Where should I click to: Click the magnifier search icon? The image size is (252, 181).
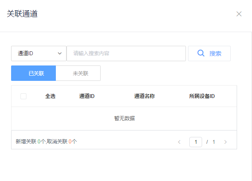pyautogui.click(x=201, y=53)
